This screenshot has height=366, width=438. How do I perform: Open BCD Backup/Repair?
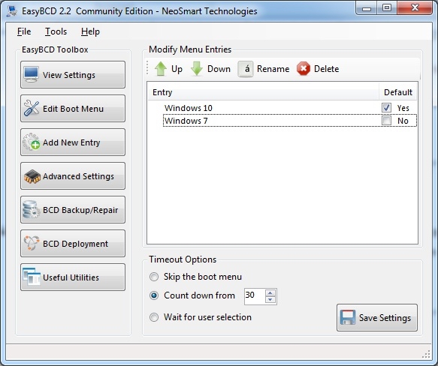[73, 210]
